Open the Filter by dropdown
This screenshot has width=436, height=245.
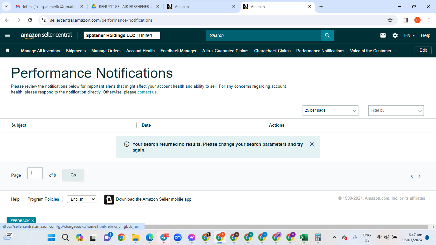click(x=396, y=110)
